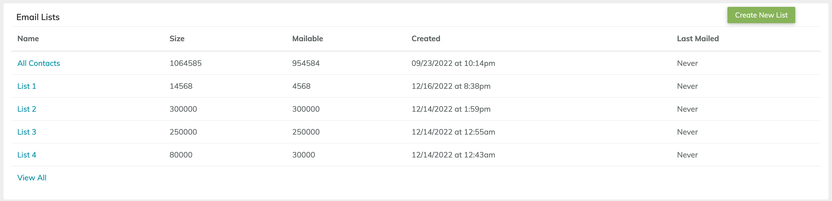Click the mailable count 954584
This screenshot has width=832, height=201.
(x=306, y=63)
